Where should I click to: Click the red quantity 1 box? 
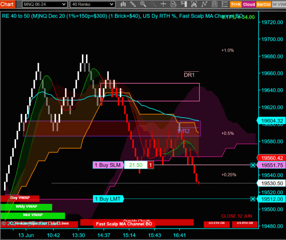click(x=151, y=165)
